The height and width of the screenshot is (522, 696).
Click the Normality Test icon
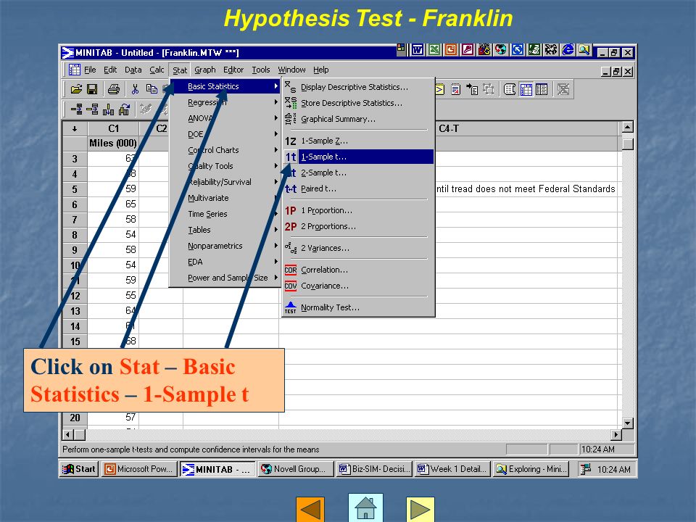pos(290,307)
